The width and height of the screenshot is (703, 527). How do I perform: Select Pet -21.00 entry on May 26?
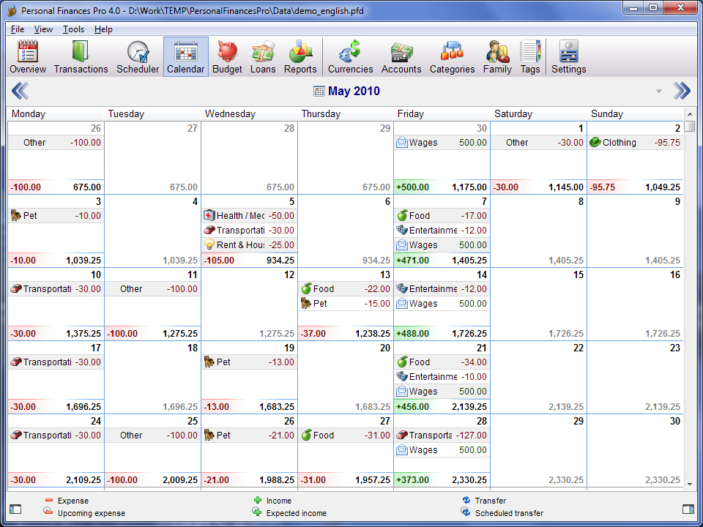click(249, 435)
